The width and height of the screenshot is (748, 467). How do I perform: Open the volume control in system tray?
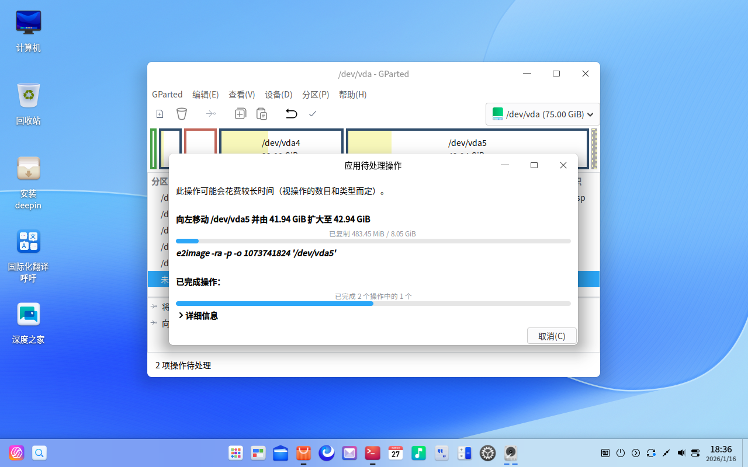pyautogui.click(x=681, y=453)
